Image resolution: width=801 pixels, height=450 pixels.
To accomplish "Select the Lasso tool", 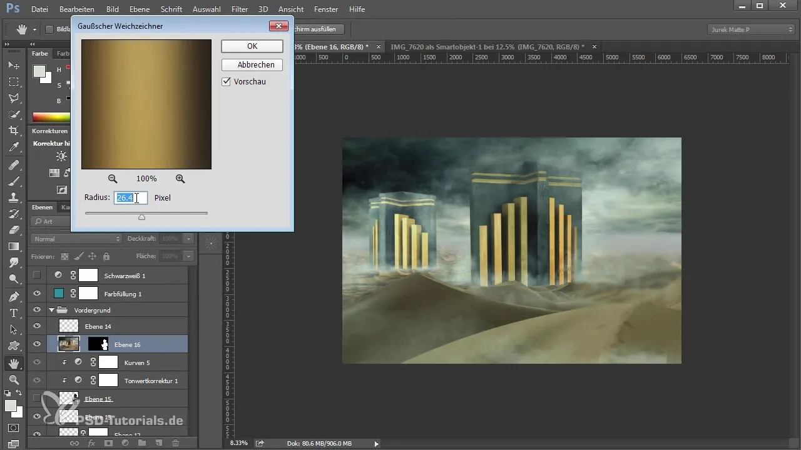I will pyautogui.click(x=13, y=98).
